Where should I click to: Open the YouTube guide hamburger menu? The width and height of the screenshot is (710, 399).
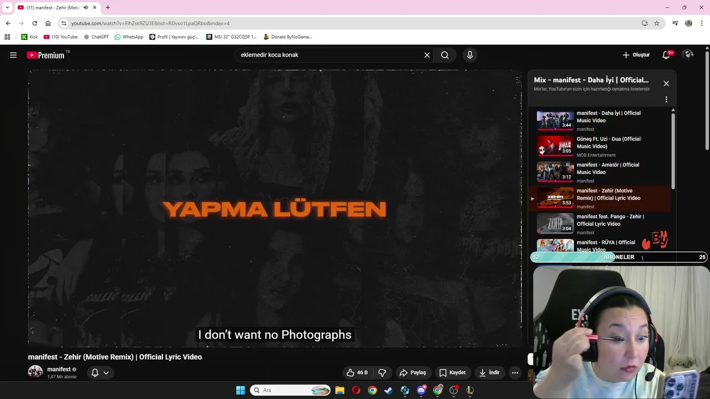click(x=13, y=55)
